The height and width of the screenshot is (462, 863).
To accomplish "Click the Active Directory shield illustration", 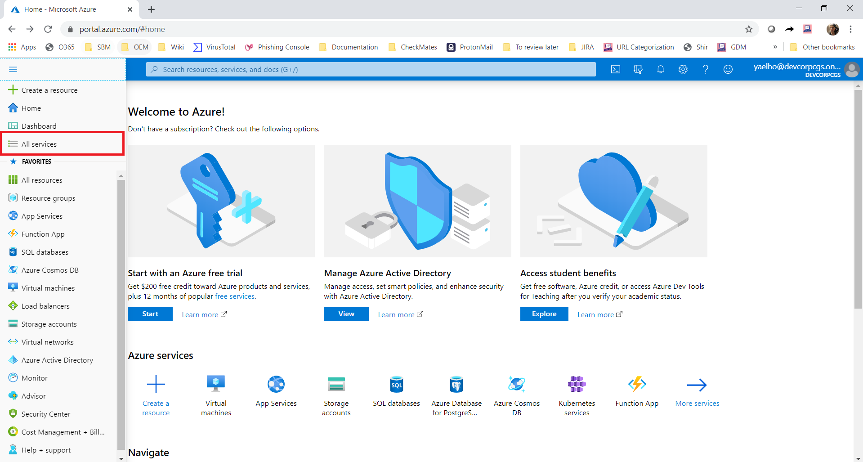I will [417, 201].
